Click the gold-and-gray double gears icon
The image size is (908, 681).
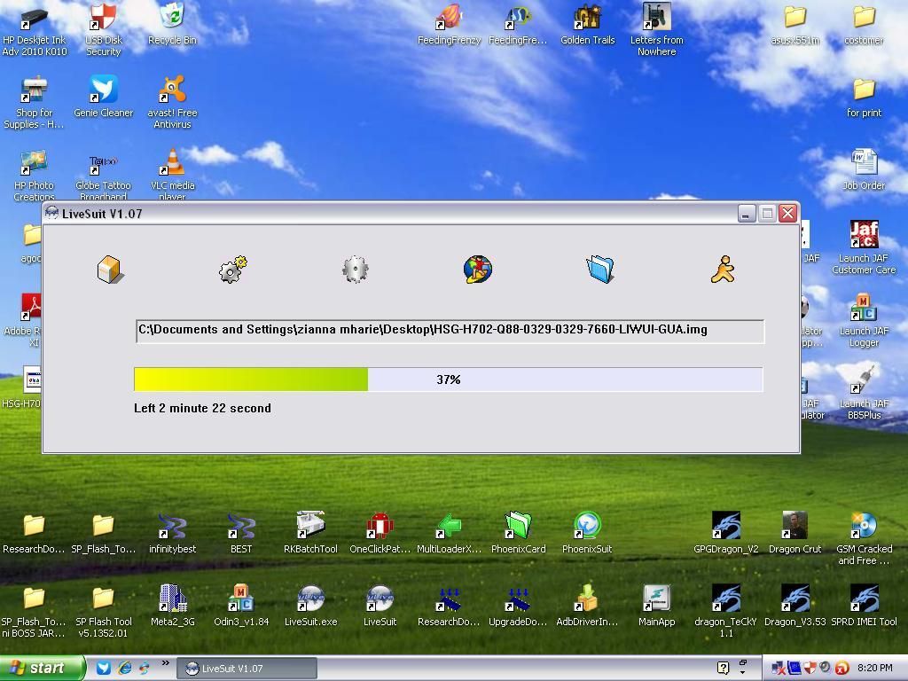coord(232,270)
